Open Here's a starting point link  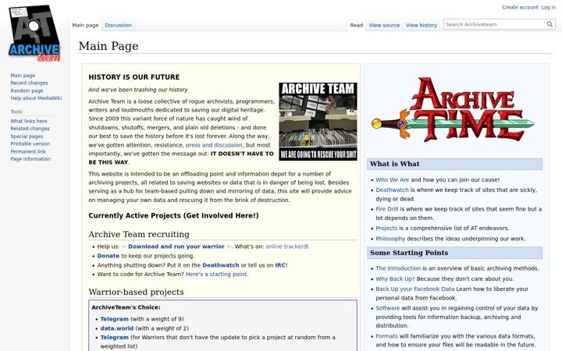(216, 274)
